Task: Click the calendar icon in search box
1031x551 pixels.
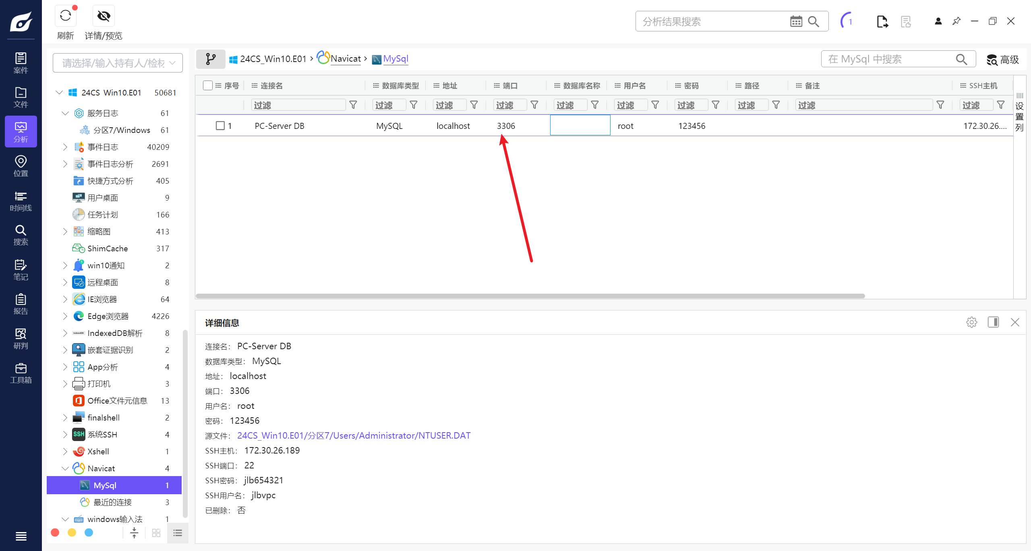Action: coord(796,21)
